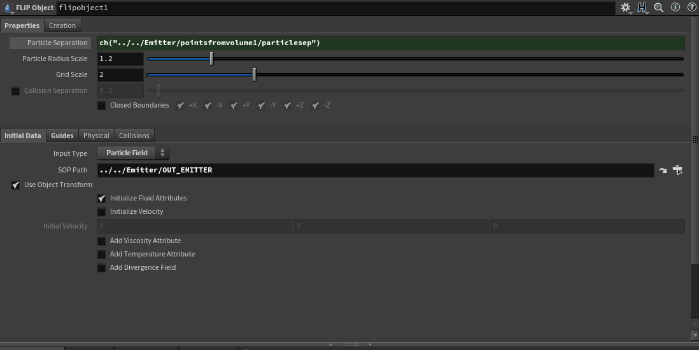This screenshot has width=699, height=350.
Task: Click the SOP Path text field
Action: tap(376, 171)
